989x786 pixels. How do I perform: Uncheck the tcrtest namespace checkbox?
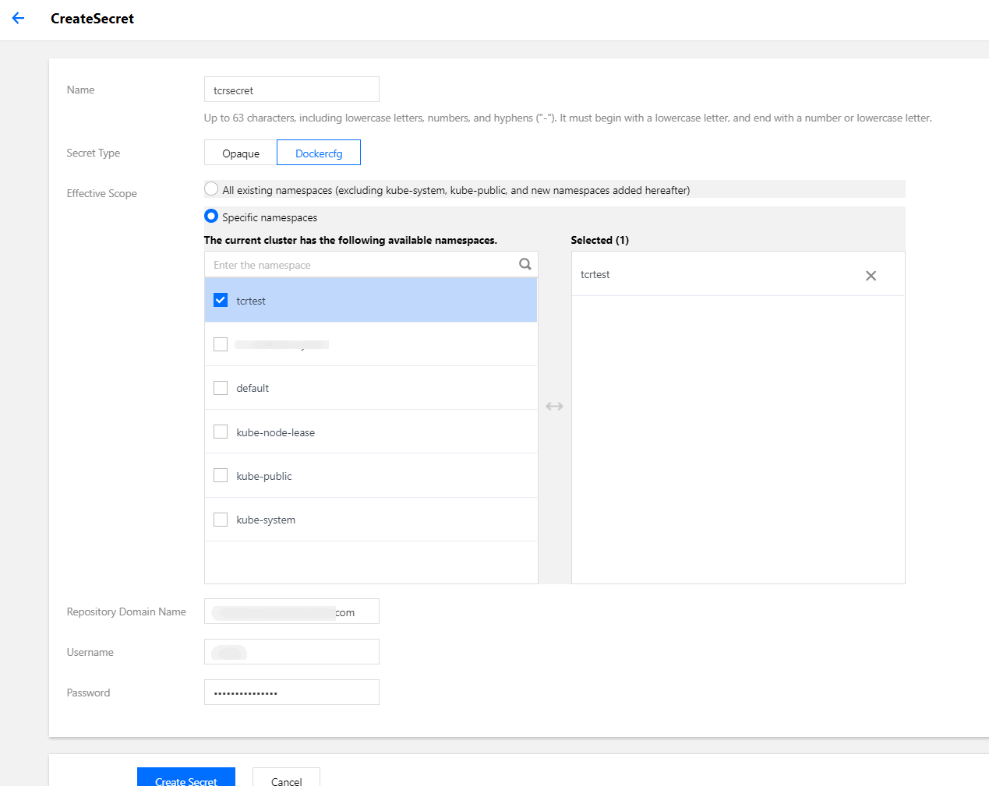[x=221, y=301]
